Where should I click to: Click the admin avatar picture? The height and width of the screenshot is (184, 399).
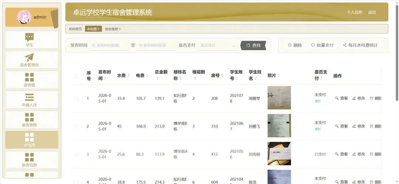coord(24,17)
